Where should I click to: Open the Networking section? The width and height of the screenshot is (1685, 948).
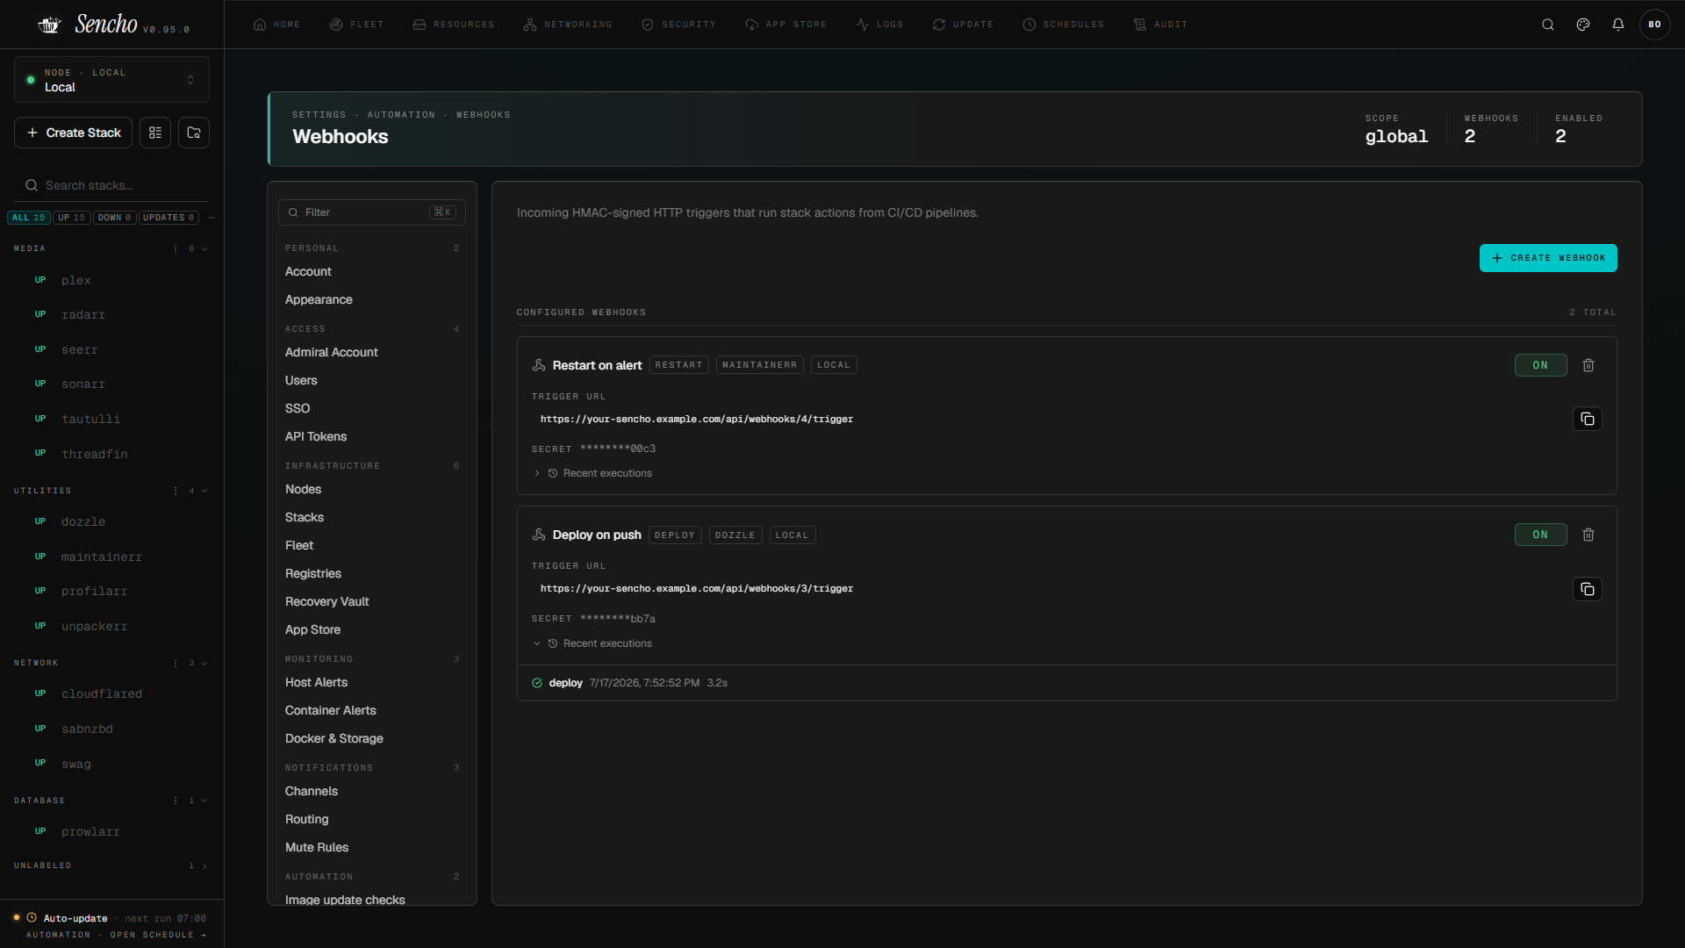(568, 25)
